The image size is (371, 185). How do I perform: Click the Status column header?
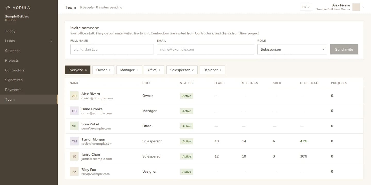186,83
